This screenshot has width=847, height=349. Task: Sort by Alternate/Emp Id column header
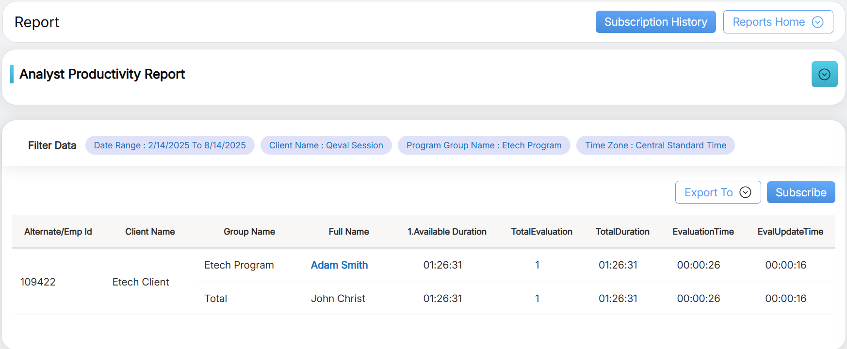click(x=58, y=232)
